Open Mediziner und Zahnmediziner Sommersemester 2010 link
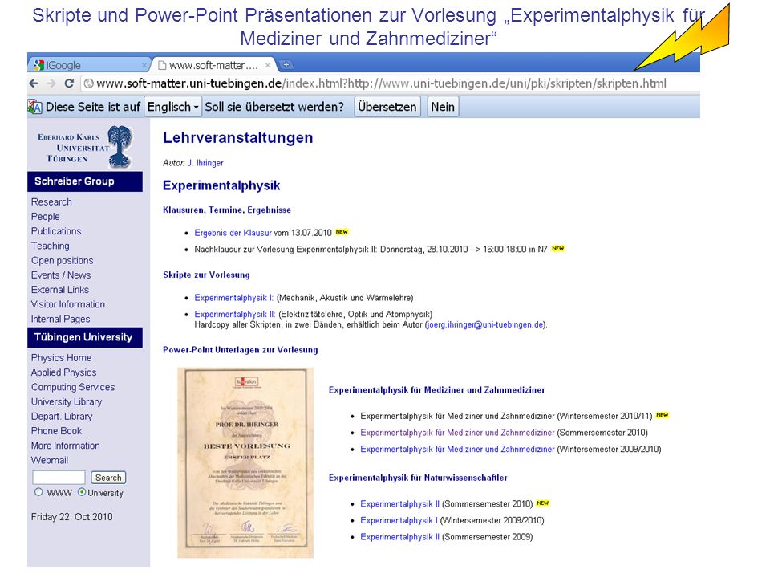Image resolution: width=770 pixels, height=578 pixels. [457, 433]
